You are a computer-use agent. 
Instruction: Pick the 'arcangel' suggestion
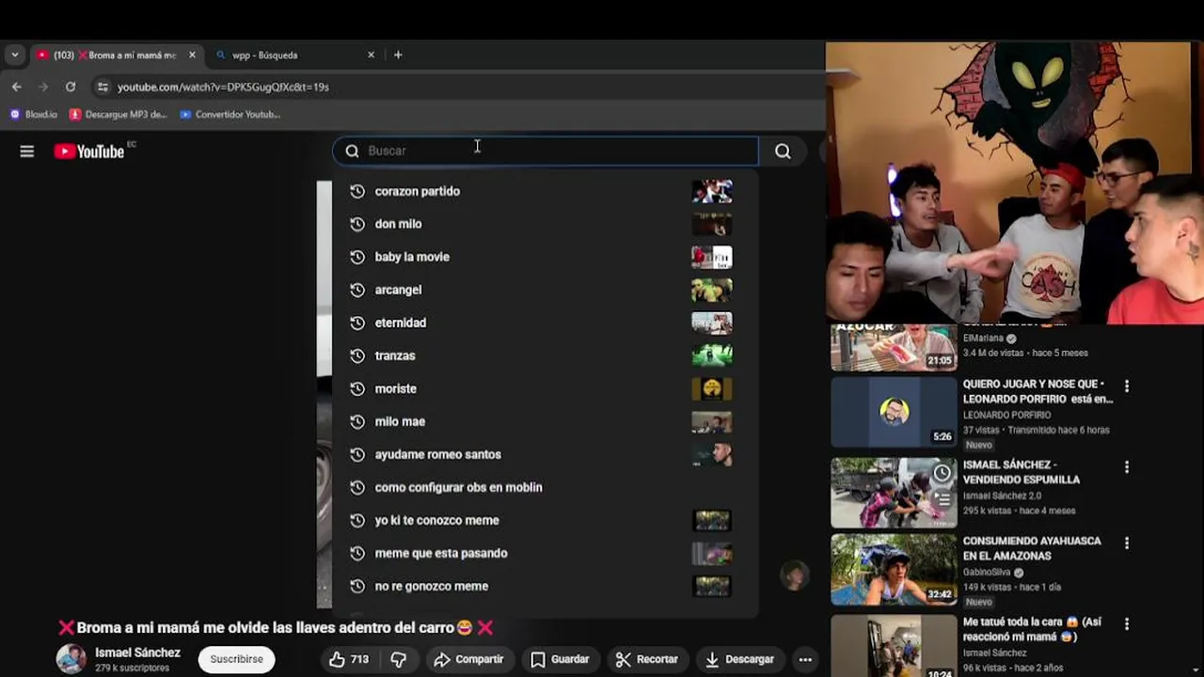click(x=545, y=290)
